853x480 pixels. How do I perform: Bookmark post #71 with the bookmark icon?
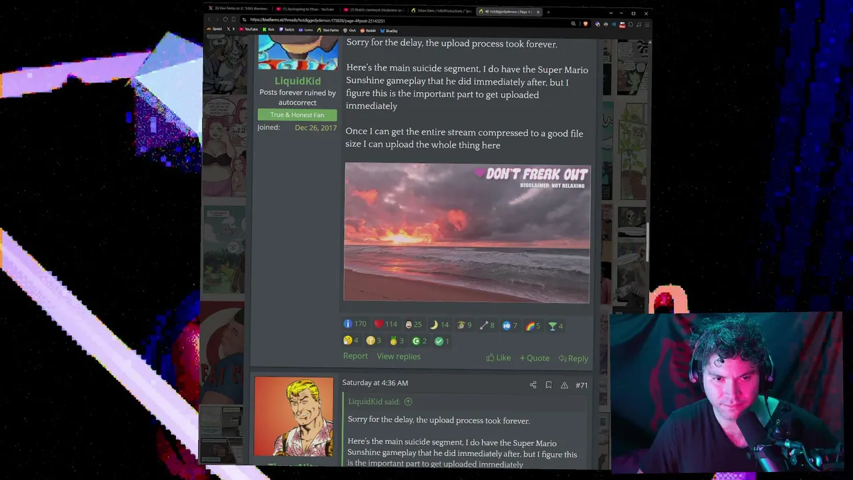(548, 385)
